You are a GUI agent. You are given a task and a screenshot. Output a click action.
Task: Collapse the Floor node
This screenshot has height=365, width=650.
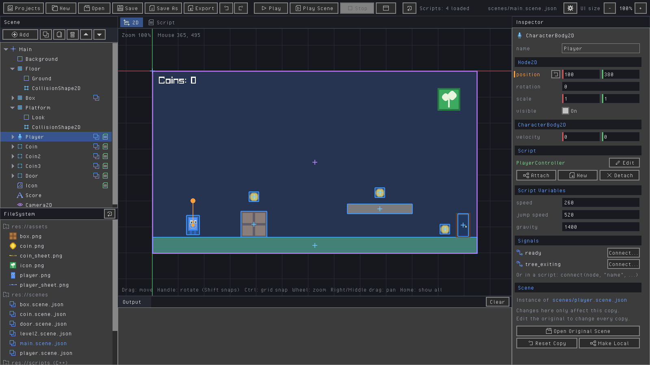(x=13, y=69)
